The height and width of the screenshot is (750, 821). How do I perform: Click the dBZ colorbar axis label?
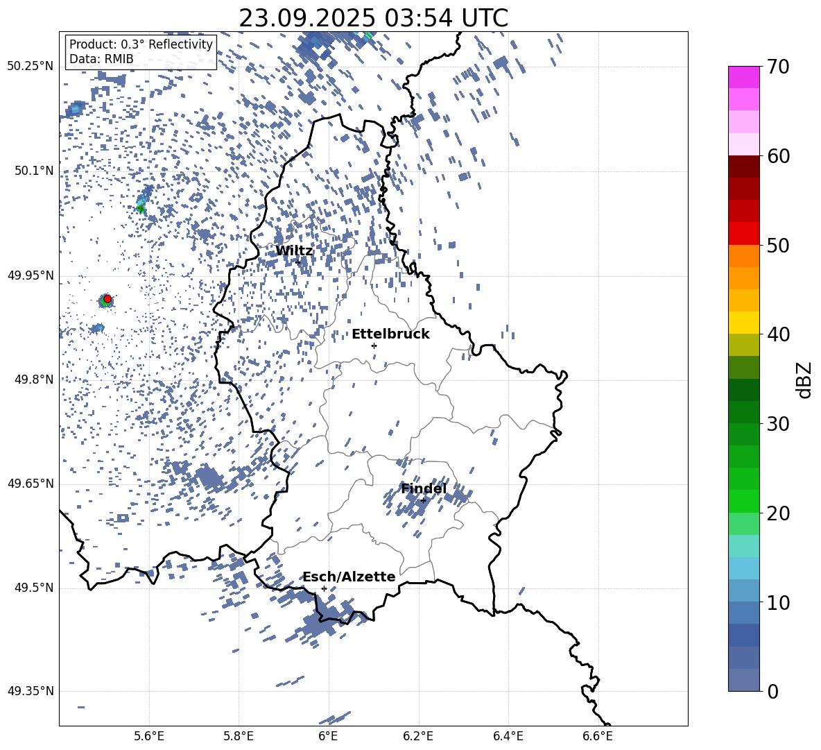(805, 380)
